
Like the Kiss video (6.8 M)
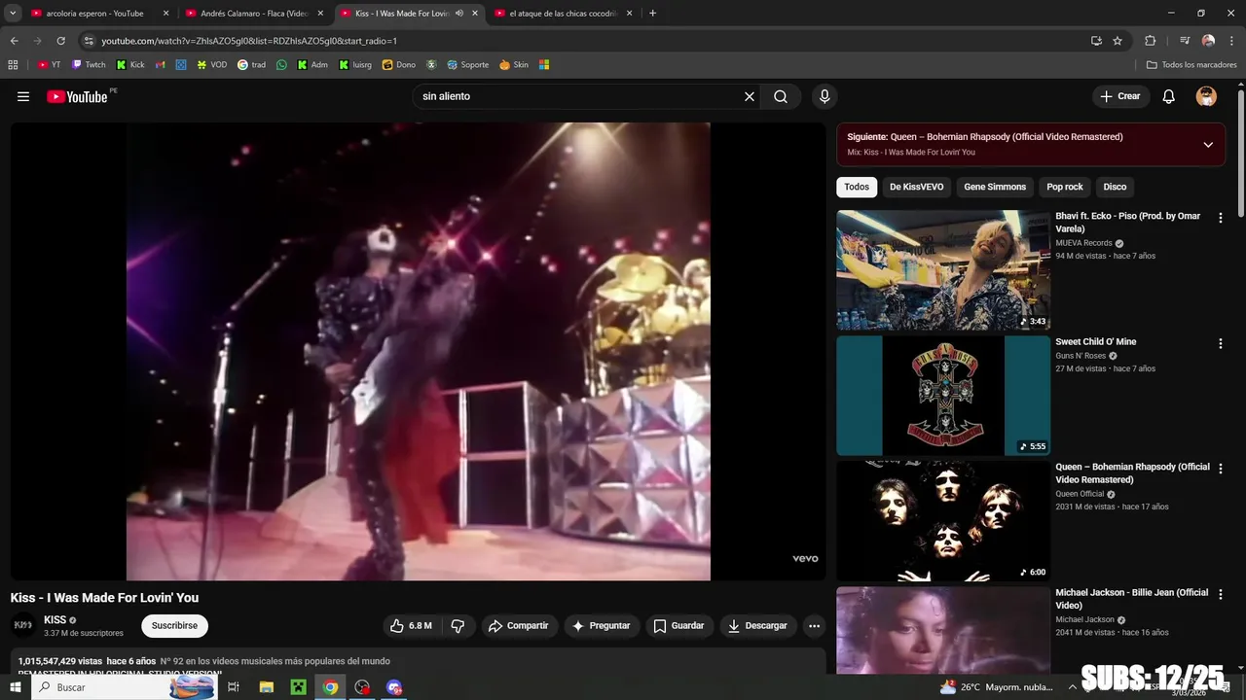tap(411, 626)
